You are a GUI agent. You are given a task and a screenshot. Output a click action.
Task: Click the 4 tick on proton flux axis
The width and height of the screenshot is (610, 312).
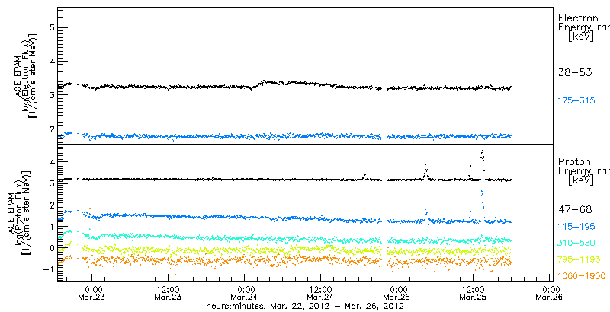coord(51,161)
